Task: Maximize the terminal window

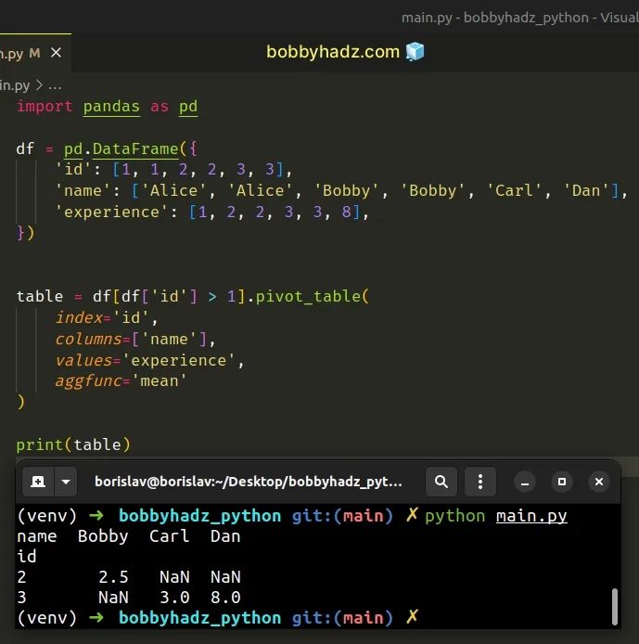Action: 562,482
